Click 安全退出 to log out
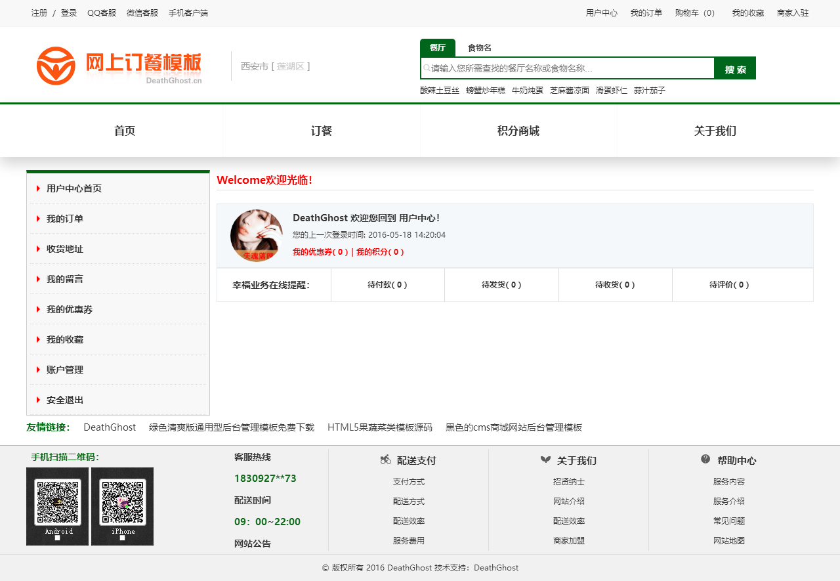Screen dimensions: 840x581 coord(65,400)
